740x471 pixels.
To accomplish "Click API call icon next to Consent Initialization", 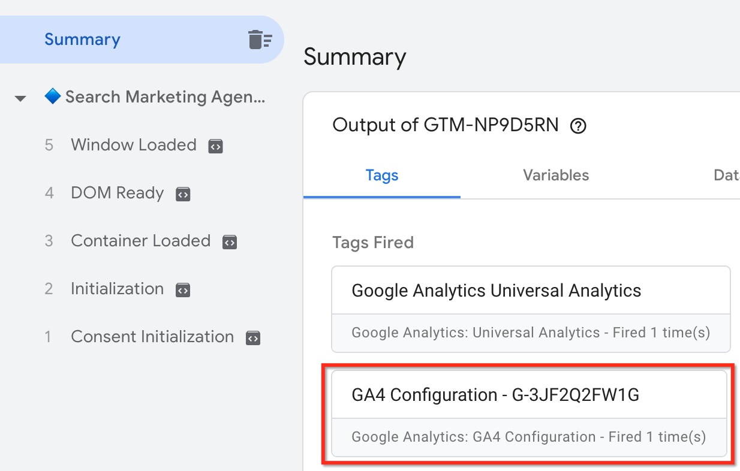I will [x=253, y=337].
